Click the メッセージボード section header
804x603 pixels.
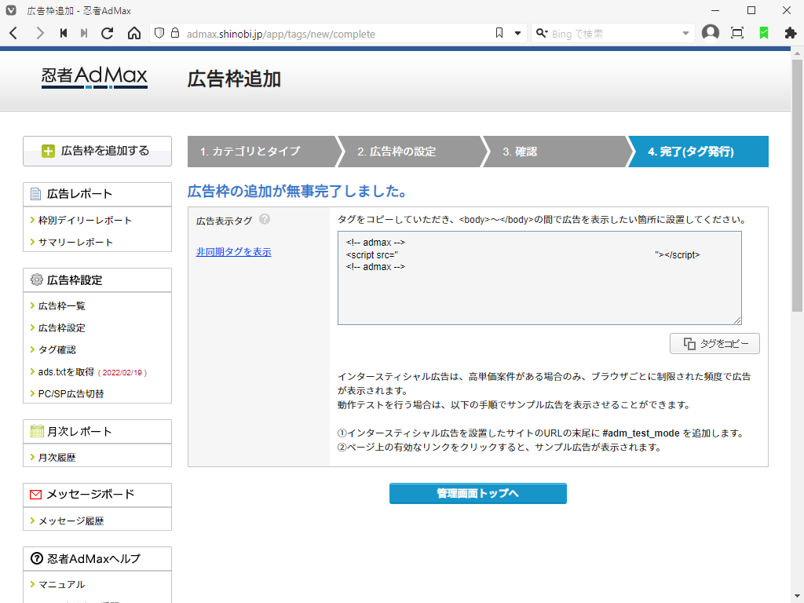(97, 495)
